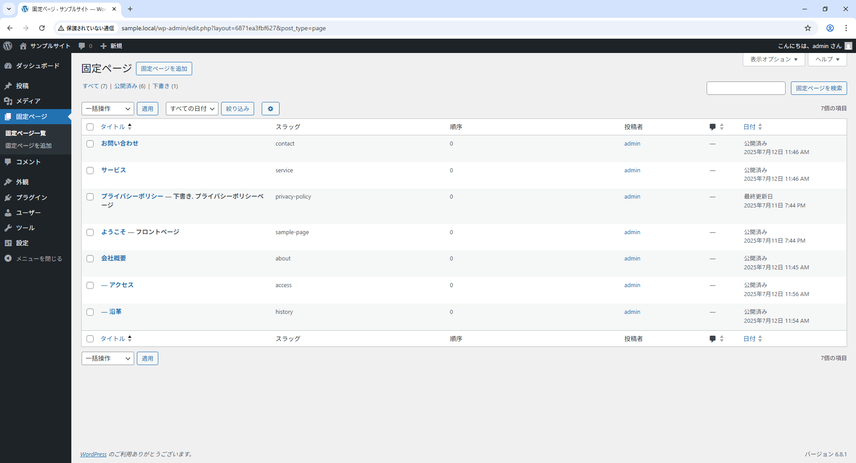
Task: Check the プライバシーポリシー row checkbox
Action: coord(90,197)
